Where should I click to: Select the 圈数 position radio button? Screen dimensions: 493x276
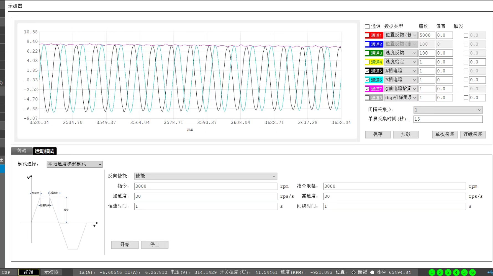[x=353, y=272]
